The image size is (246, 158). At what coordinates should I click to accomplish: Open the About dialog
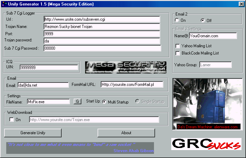(x=126, y=133)
